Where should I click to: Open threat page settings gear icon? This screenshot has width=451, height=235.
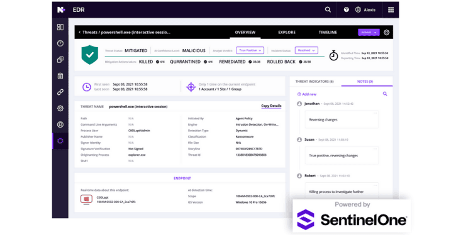click(387, 33)
